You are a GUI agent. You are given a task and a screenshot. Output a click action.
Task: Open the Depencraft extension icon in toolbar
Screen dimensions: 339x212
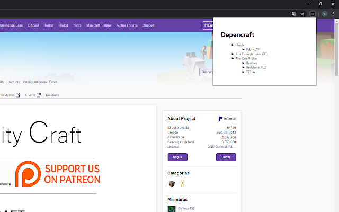313,14
